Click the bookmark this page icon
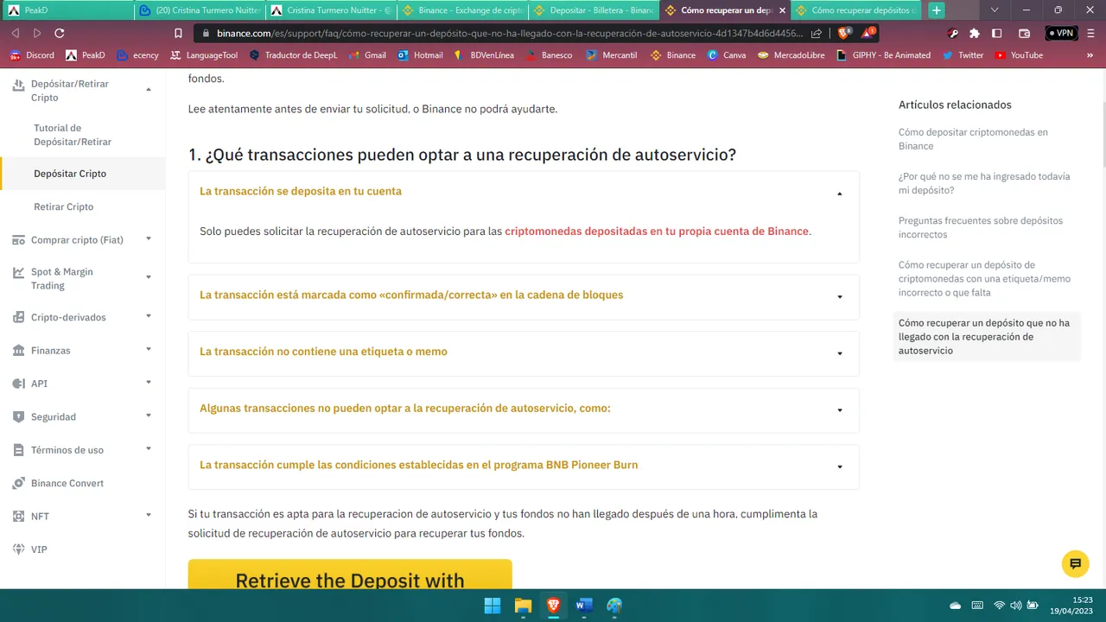1106x622 pixels. click(x=178, y=33)
